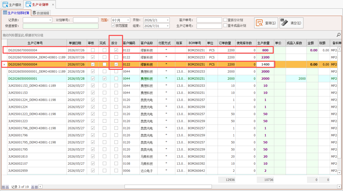Click the BOM250253 cell in row DG20260700000004_DEMO-K0801-1189

pyautogui.click(x=197, y=57)
